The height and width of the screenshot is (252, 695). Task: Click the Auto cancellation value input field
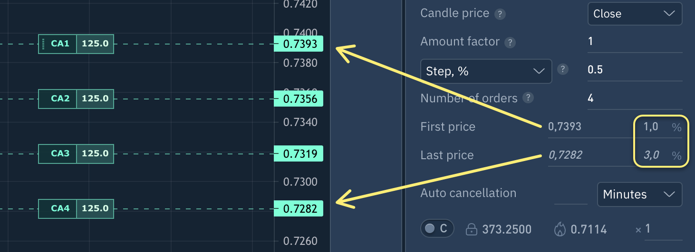(571, 194)
